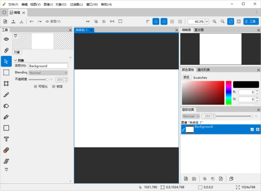Select the paintbrush tool

pyautogui.click(x=6, y=95)
